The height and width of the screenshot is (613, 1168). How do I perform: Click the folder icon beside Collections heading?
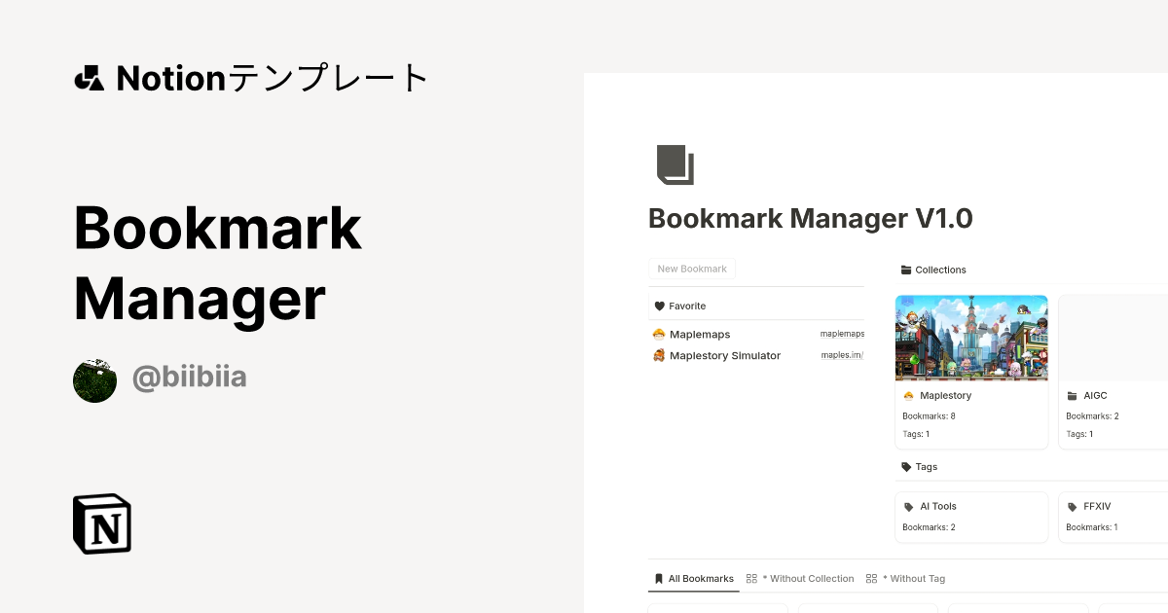[x=908, y=270]
